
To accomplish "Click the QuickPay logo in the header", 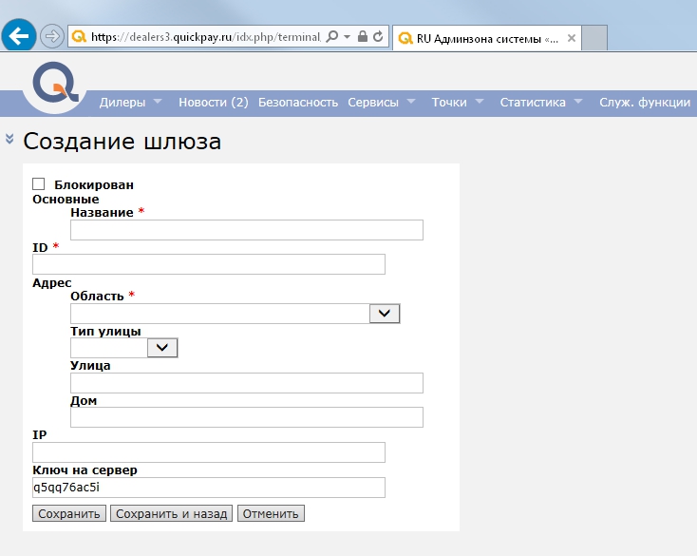I will pyautogui.click(x=56, y=86).
